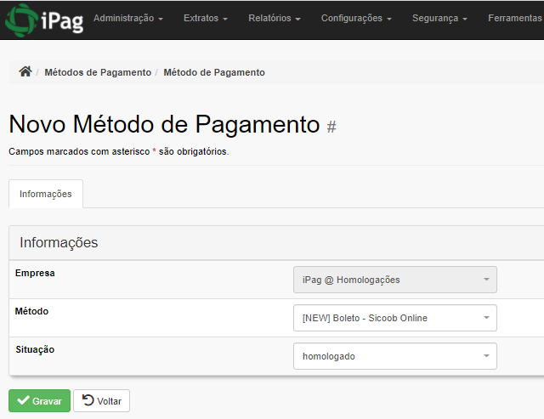544x419 pixels.
Task: Open the Relatórios menu
Action: click(x=275, y=18)
